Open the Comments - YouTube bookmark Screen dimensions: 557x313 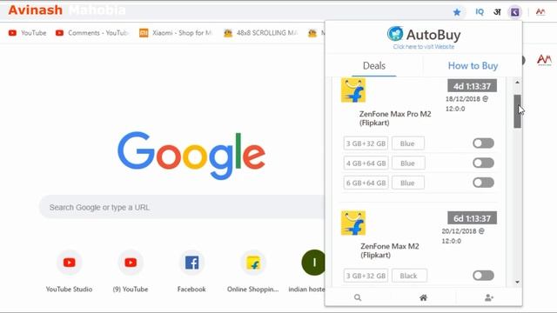92,33
